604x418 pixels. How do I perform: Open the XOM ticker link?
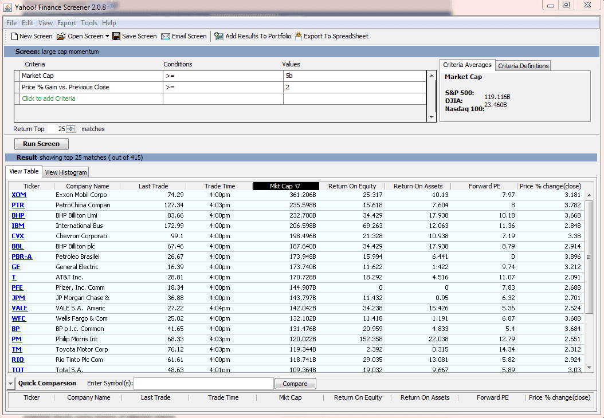point(19,195)
